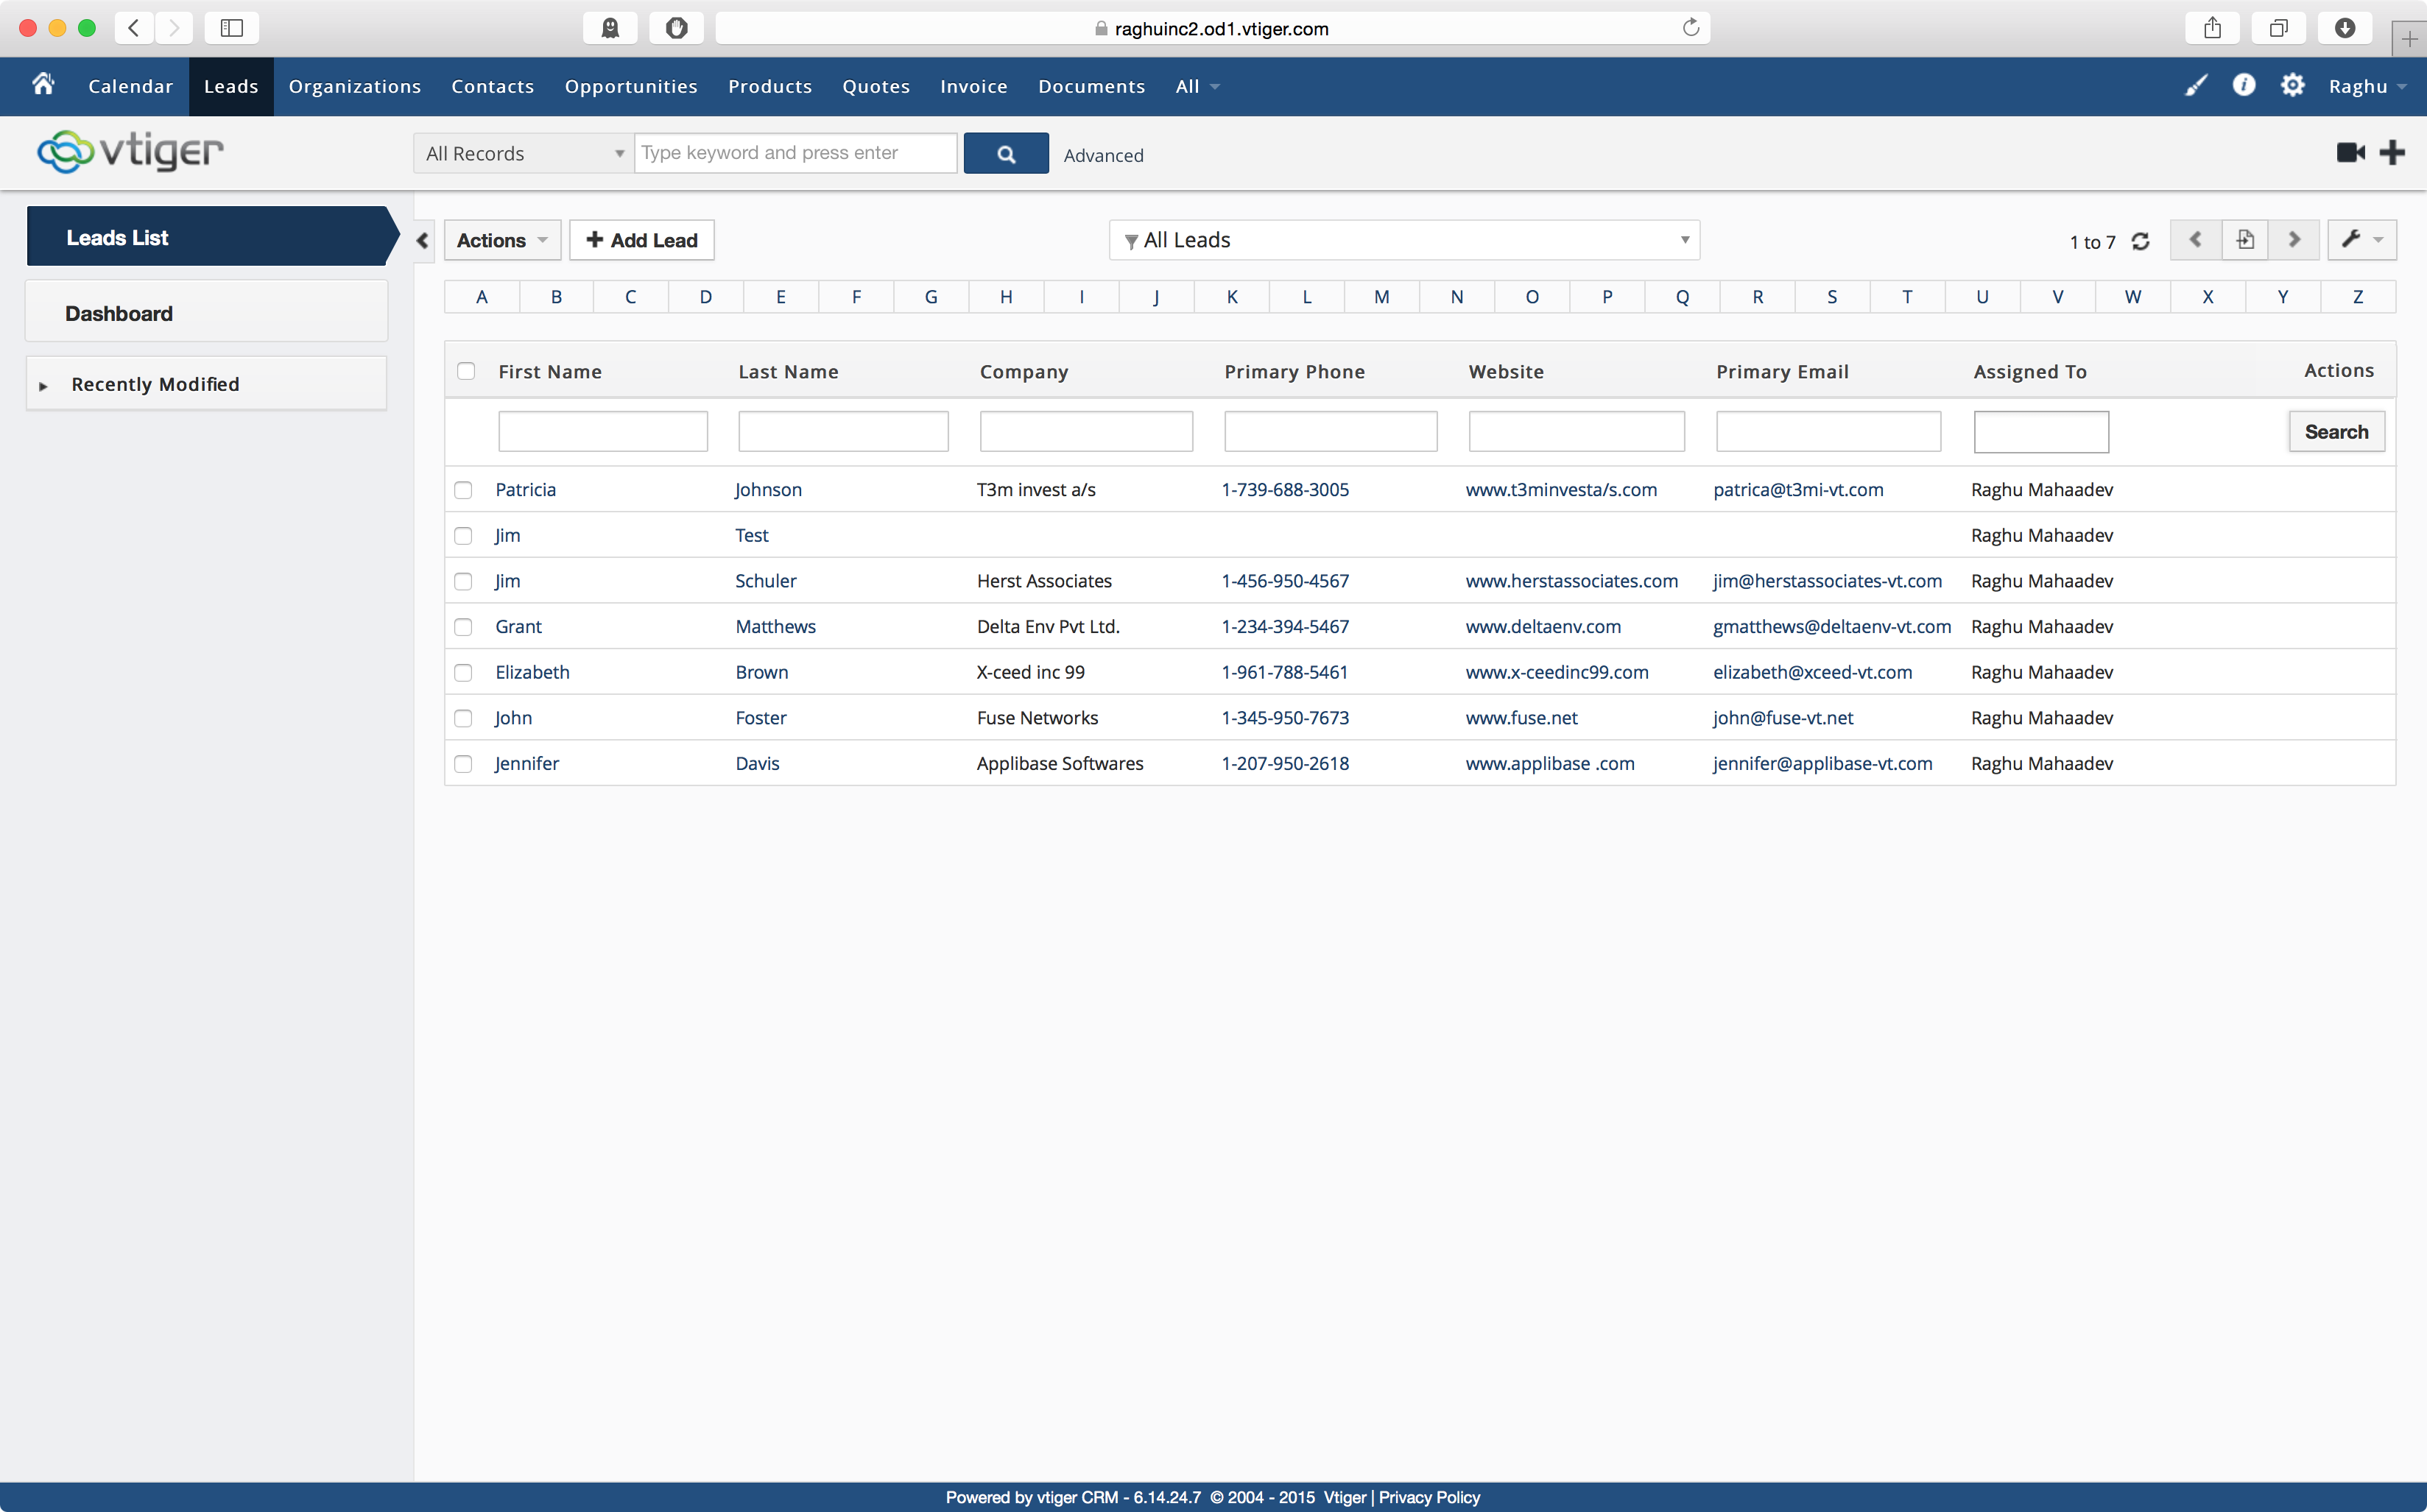2427x1512 pixels.
Task: Expand Recently Modified section
Action: pos(155,385)
